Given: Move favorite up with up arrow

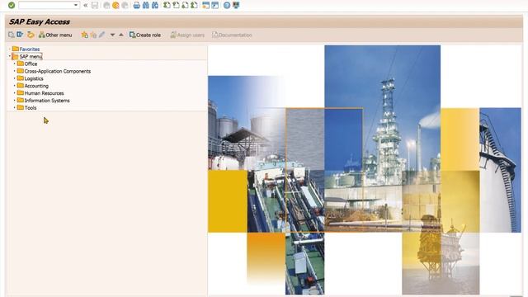Looking at the screenshot, I should 121,35.
